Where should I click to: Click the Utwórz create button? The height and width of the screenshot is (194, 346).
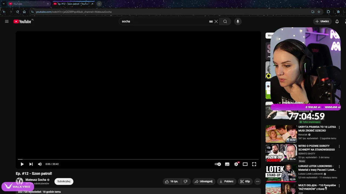(322, 22)
